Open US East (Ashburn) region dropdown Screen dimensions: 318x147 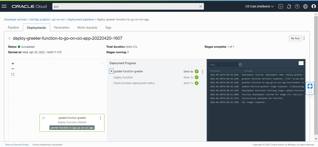[259, 6]
